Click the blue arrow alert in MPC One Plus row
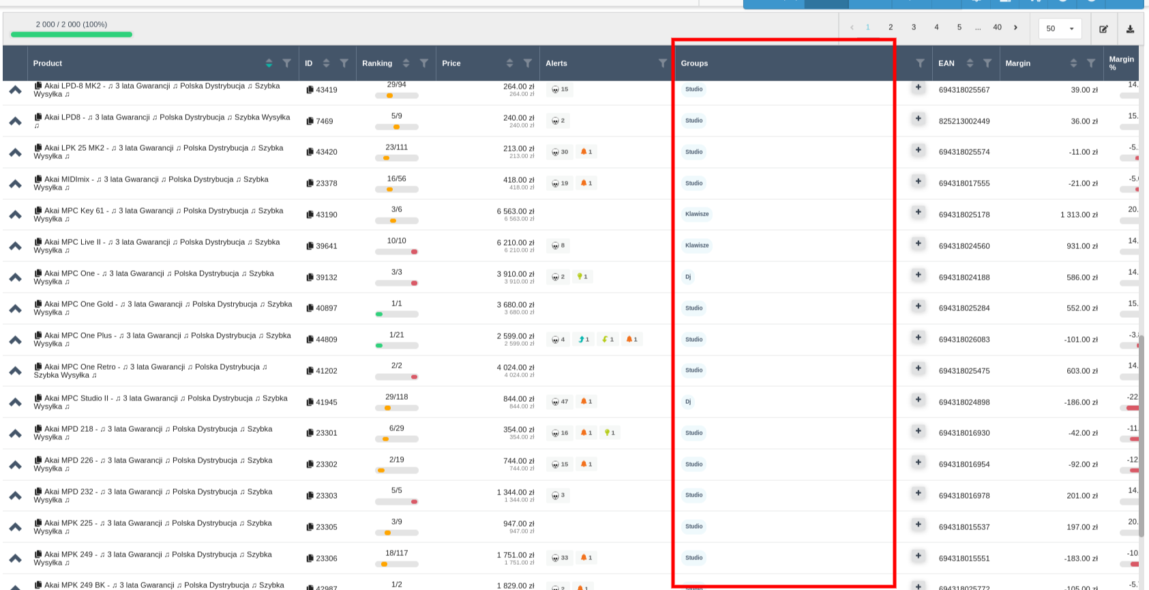The height and width of the screenshot is (590, 1149). click(x=583, y=340)
